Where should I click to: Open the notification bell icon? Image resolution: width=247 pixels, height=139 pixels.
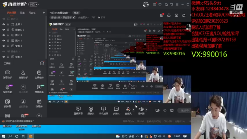(x=184, y=15)
